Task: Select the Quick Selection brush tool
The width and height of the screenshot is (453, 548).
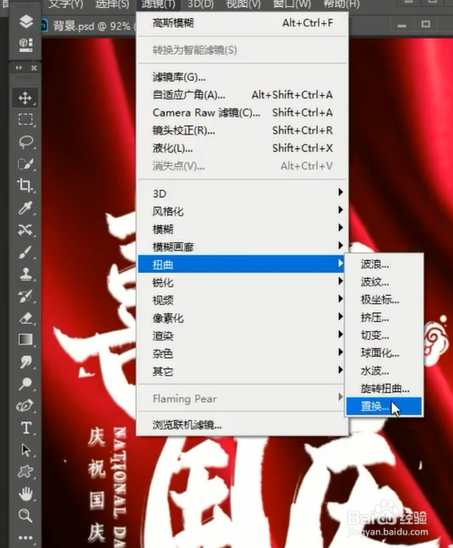Action: click(x=25, y=163)
